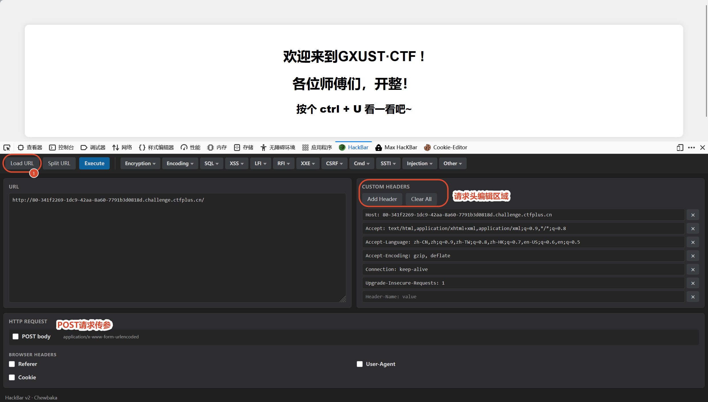This screenshot has width=708, height=402.
Task: Open the LFI dropdown menu
Action: coord(260,163)
